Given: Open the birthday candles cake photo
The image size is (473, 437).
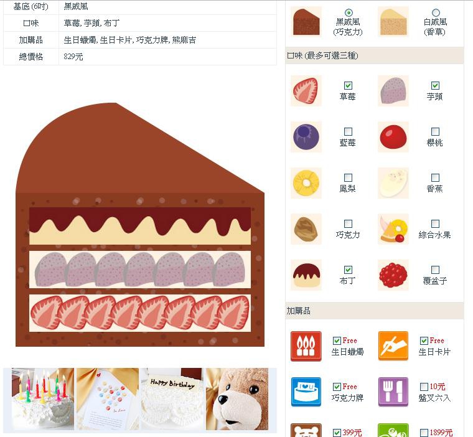Looking at the screenshot, I should (x=43, y=399).
